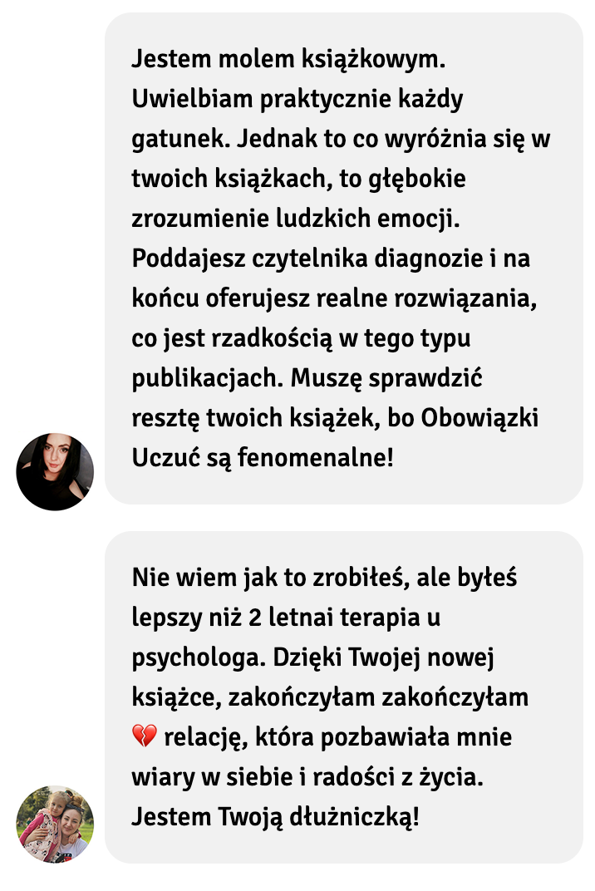Click the line 'wiary w siebie i radości z życia.'
595x891 pixels.
[307, 777]
